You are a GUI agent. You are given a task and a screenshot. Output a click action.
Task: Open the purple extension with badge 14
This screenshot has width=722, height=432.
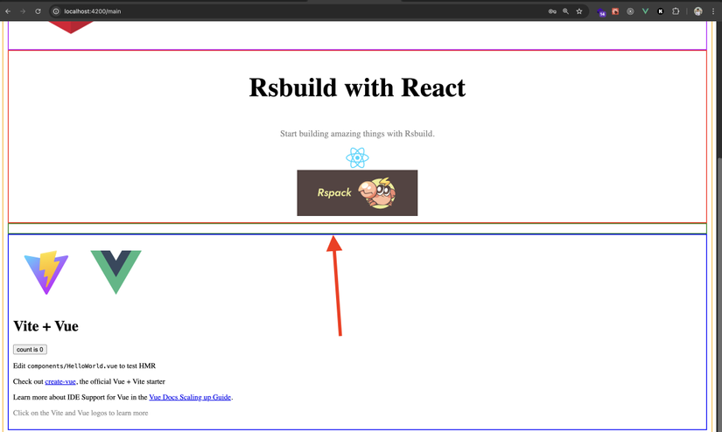coord(601,12)
